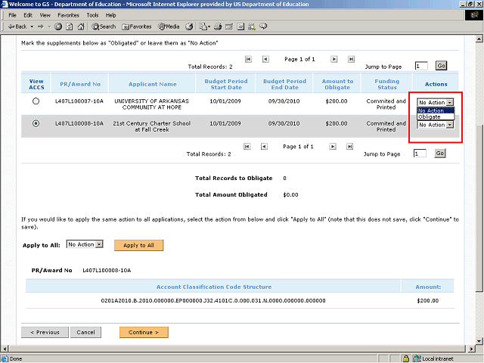Click the Funding Status column header
Screen dimensions: 484x363
tap(386, 84)
